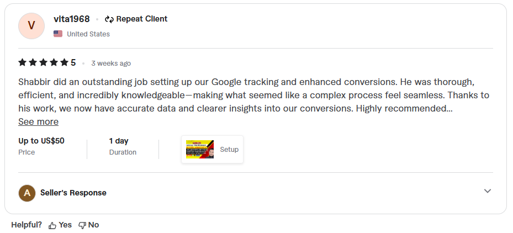
Task: Click the Up to US$50 price
Action: [x=41, y=141]
